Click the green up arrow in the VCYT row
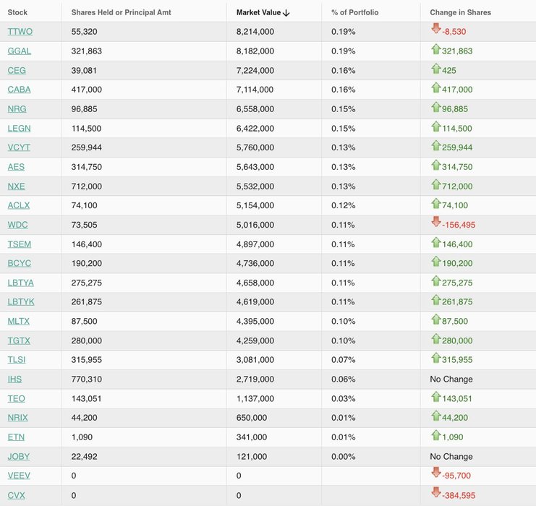The image size is (536, 506). pos(436,145)
